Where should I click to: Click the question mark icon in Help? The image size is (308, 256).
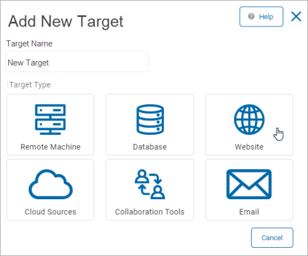tap(251, 16)
